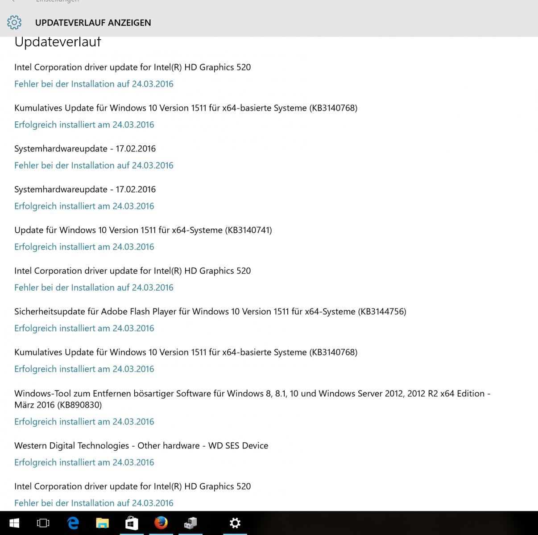Image resolution: width=538 pixels, height=535 pixels.
Task: Open Task View from the taskbar
Action: click(43, 523)
